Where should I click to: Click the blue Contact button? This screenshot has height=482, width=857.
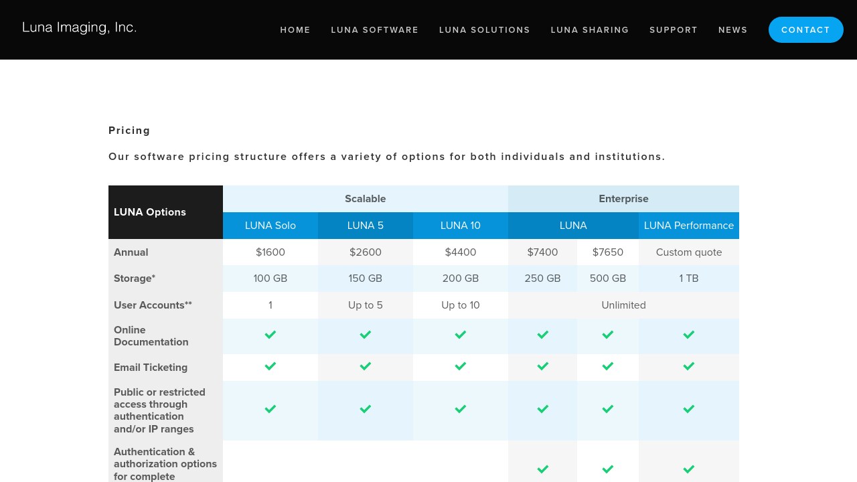point(806,30)
